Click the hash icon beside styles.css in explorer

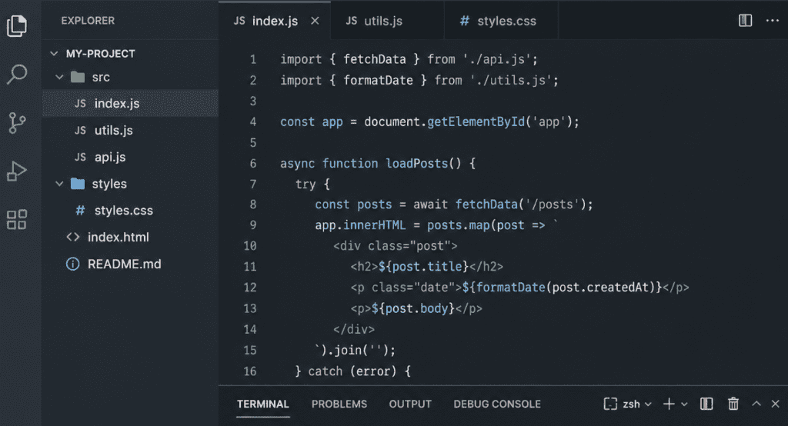pos(80,211)
